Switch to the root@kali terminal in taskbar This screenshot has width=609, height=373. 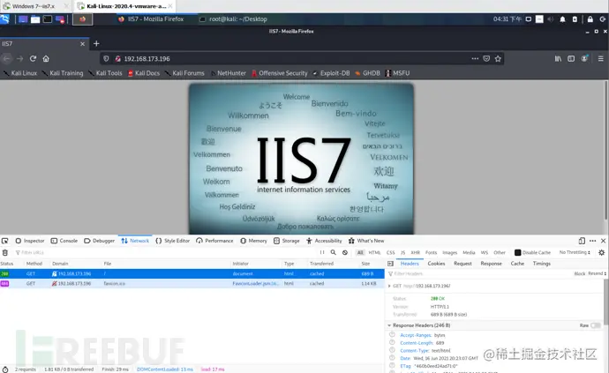point(233,19)
